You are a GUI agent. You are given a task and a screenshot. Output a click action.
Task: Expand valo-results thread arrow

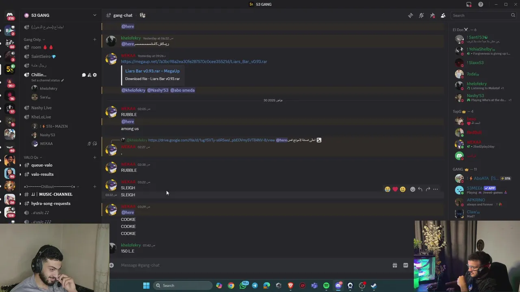click(x=20, y=174)
